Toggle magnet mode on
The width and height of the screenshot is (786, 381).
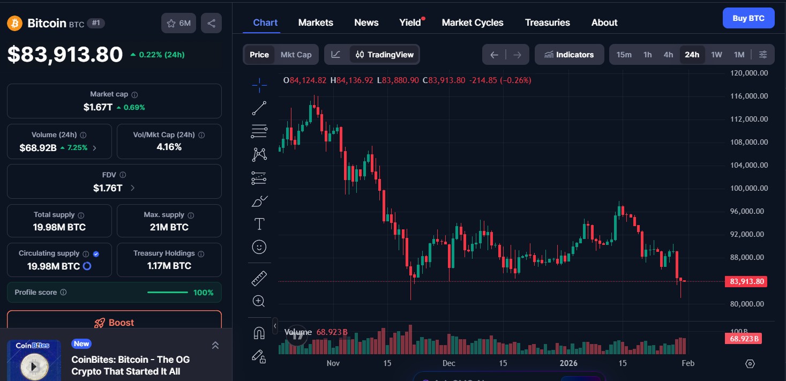click(x=259, y=332)
